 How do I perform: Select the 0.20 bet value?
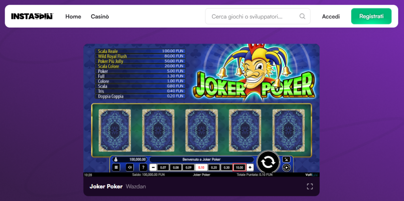click(214, 167)
